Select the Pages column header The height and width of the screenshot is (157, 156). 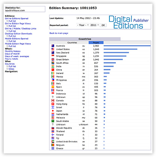coord(96,43)
